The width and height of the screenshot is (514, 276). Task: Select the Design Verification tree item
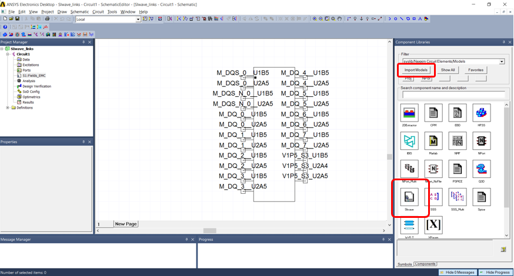[34, 86]
